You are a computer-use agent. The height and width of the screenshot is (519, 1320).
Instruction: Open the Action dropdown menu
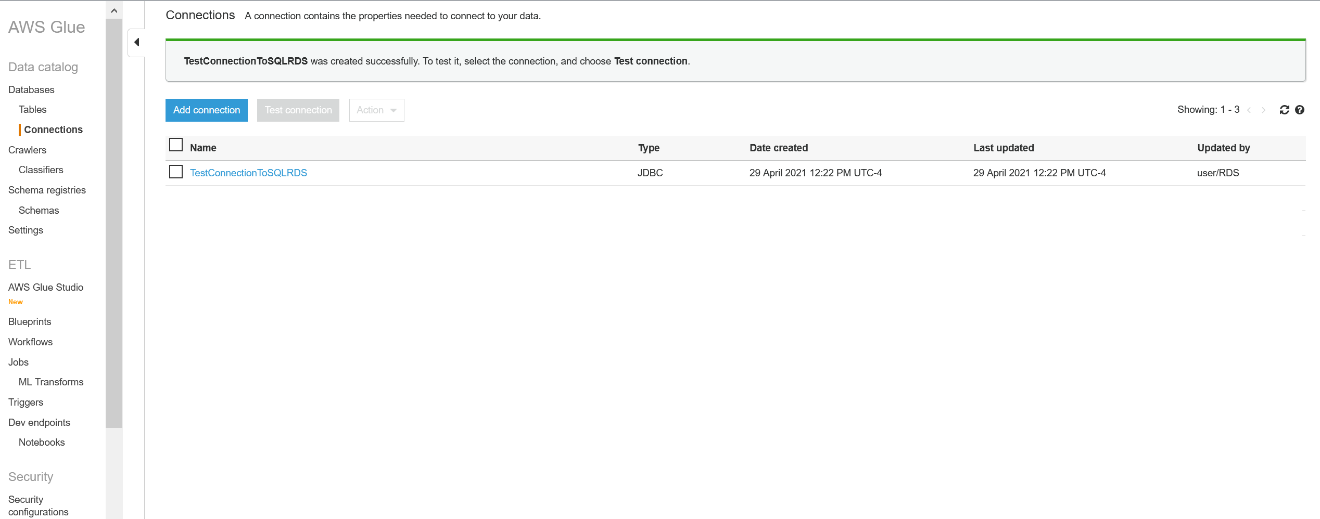point(376,110)
